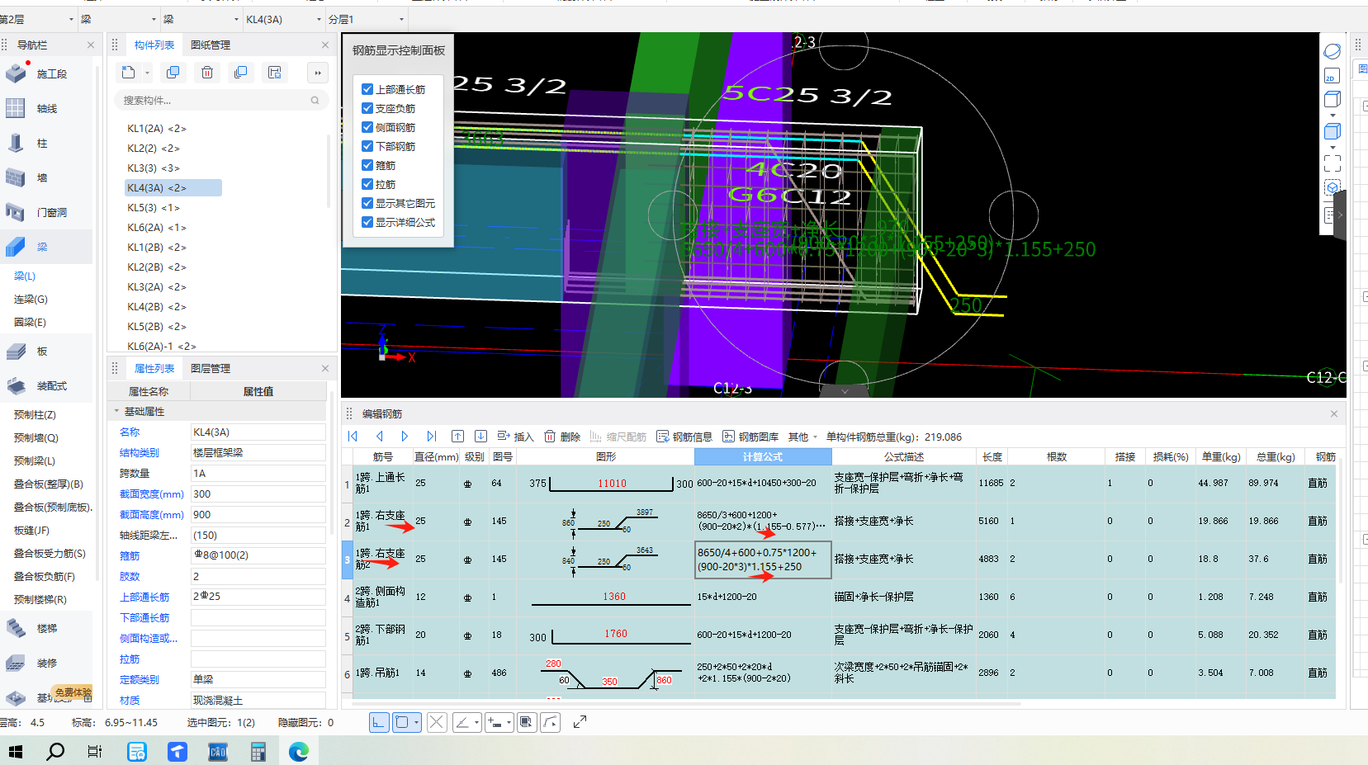Click the copy component icon in 构件列表
This screenshot has height=765, width=1368.
(x=173, y=73)
